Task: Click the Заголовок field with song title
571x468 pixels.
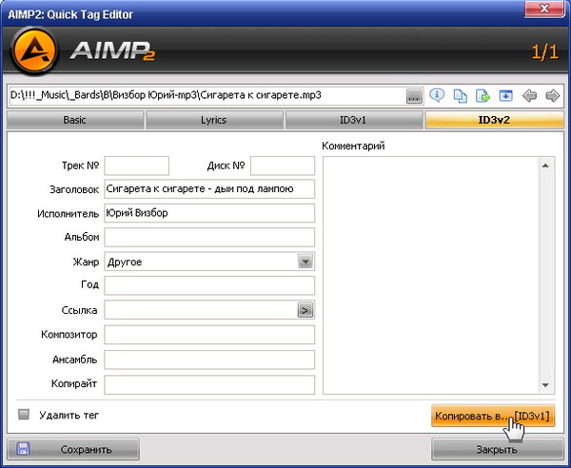Action: tap(209, 189)
